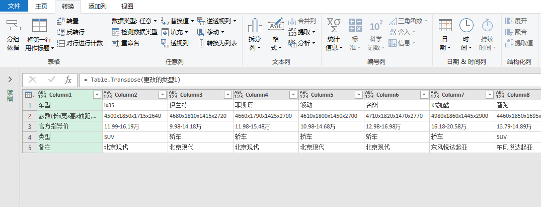Open the Time (时间) tool
Image resolution: width=541 pixels, height=207 pixels.
tap(466, 35)
